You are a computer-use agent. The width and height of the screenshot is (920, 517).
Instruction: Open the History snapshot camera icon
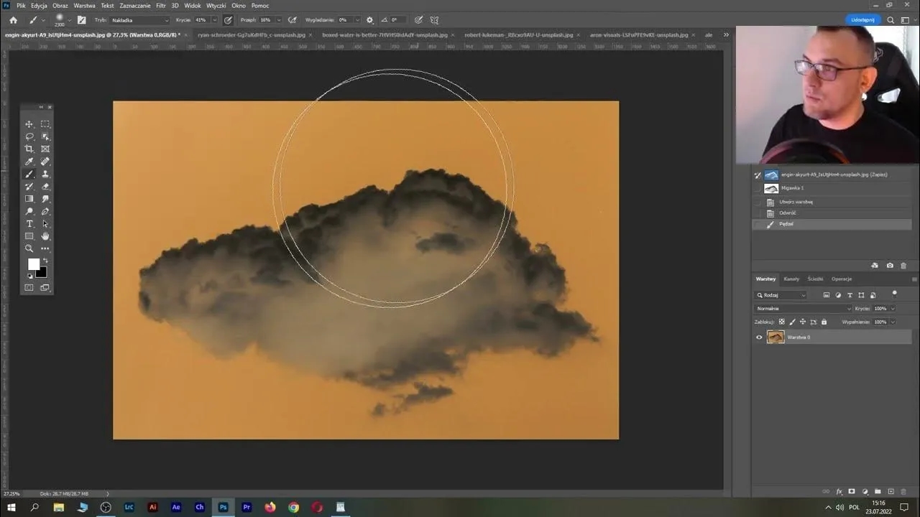pyautogui.click(x=890, y=266)
